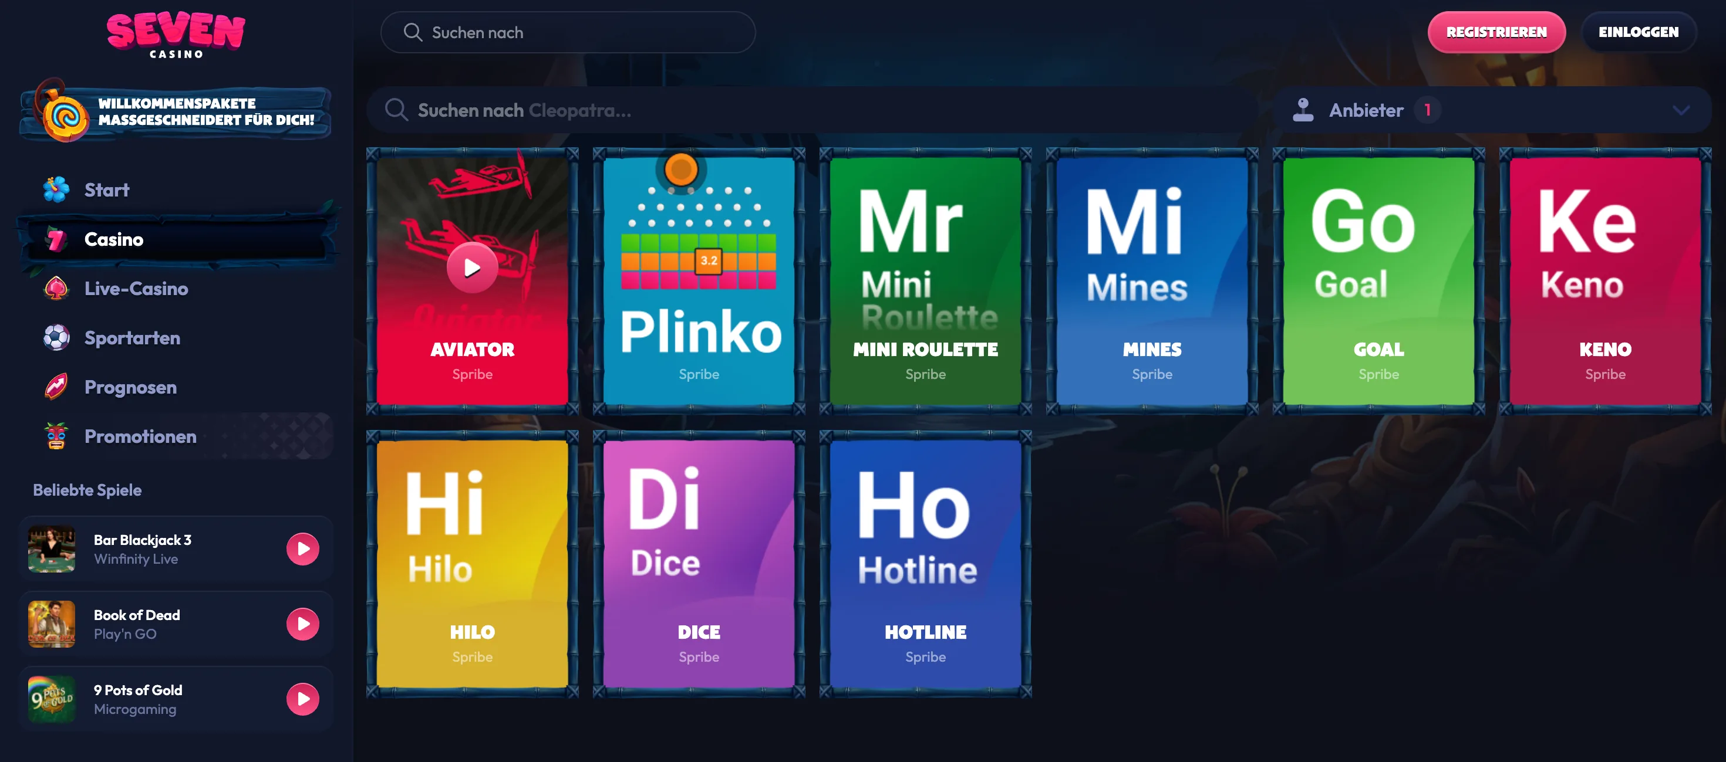Click Spribe label under Keno

(x=1604, y=374)
